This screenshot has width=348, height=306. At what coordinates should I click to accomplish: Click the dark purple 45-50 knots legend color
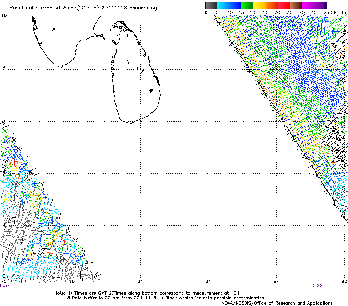coord(321,6)
